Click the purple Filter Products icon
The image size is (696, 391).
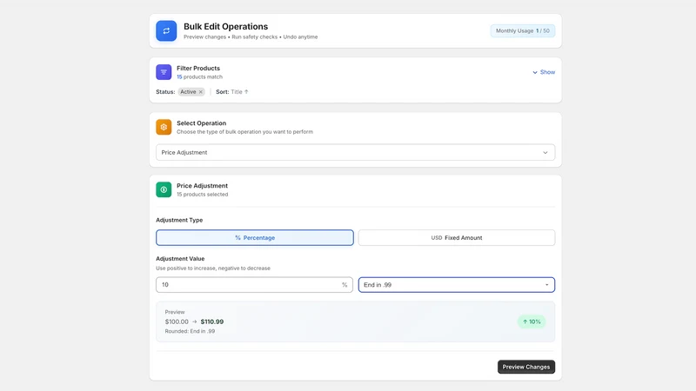[164, 72]
